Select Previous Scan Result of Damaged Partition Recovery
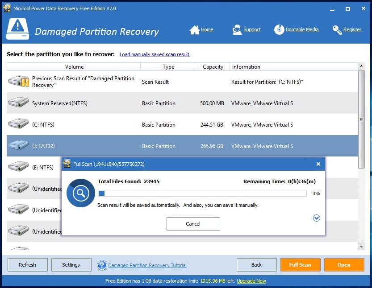The height and width of the screenshot is (288, 372). point(83,82)
